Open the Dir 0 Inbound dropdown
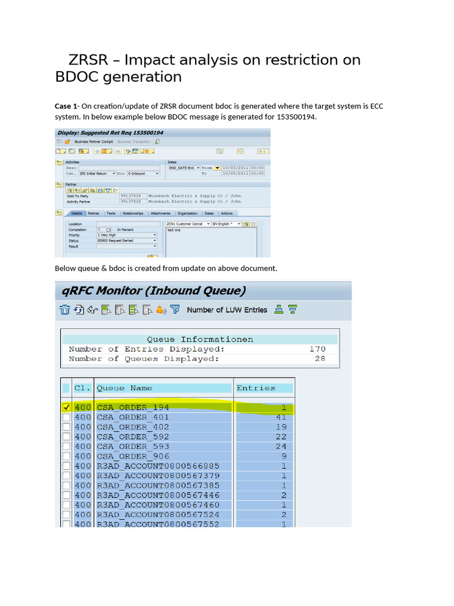454x606 pixels. pos(144,173)
